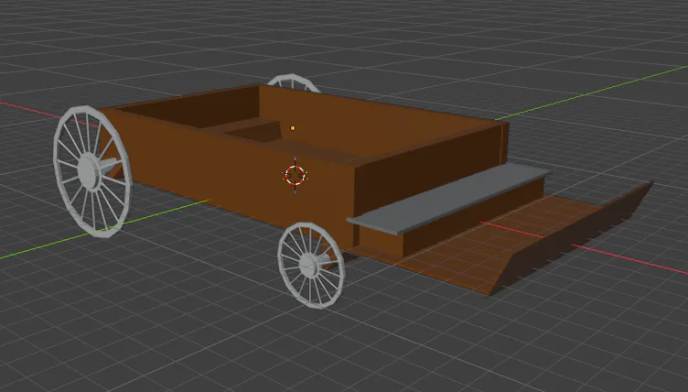Select the large spoked wagon wheel

click(x=91, y=171)
